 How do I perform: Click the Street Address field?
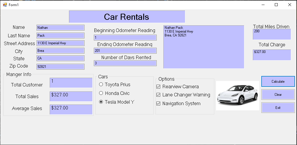point(60,43)
